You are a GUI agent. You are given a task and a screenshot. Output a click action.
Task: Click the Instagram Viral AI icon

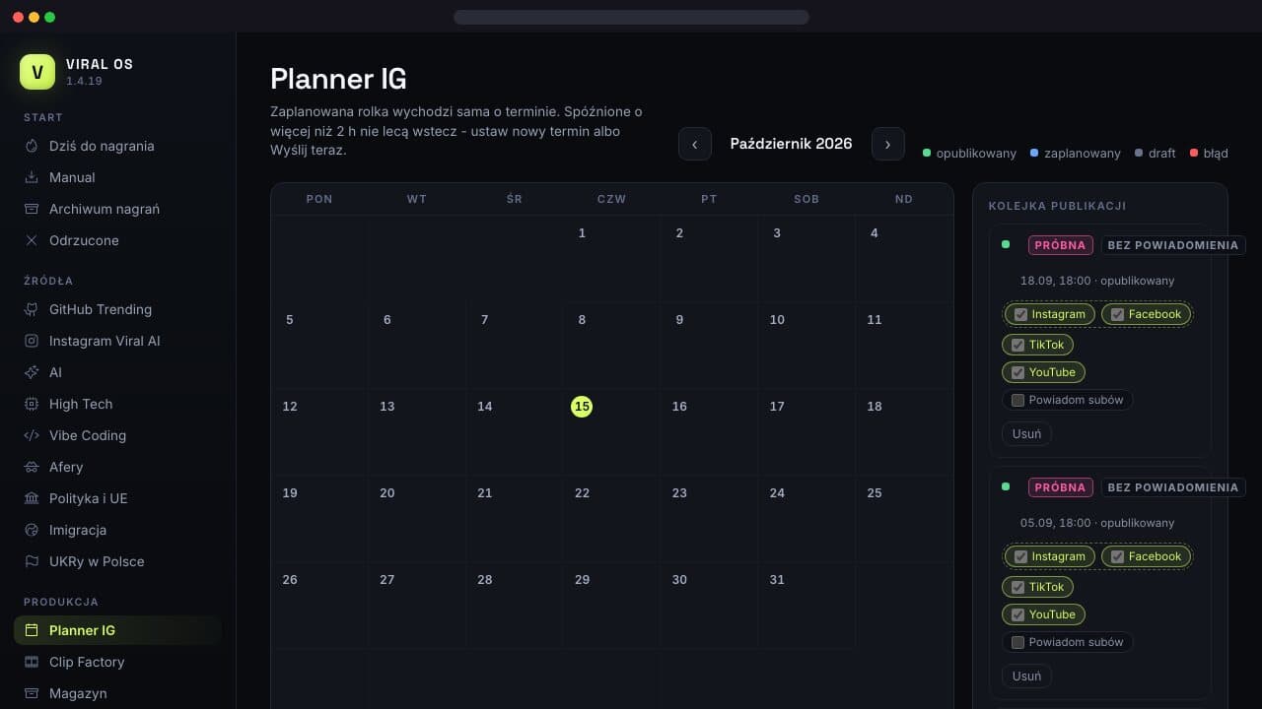tap(31, 341)
